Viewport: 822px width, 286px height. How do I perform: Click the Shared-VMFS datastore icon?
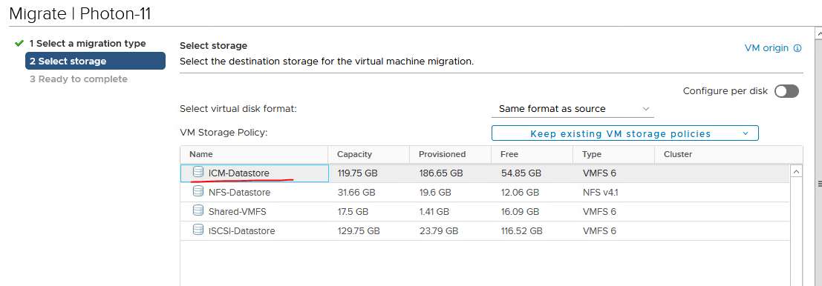[198, 210]
